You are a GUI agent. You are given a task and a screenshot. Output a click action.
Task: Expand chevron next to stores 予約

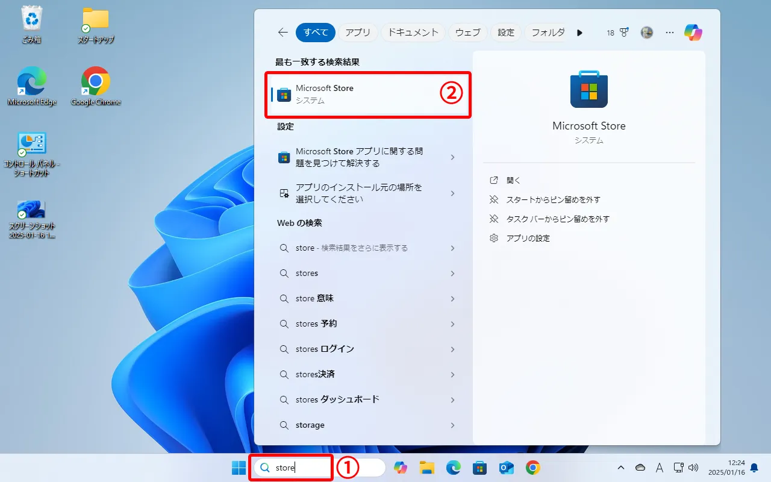452,324
